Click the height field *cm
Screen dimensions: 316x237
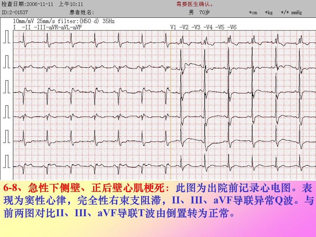(253, 13)
